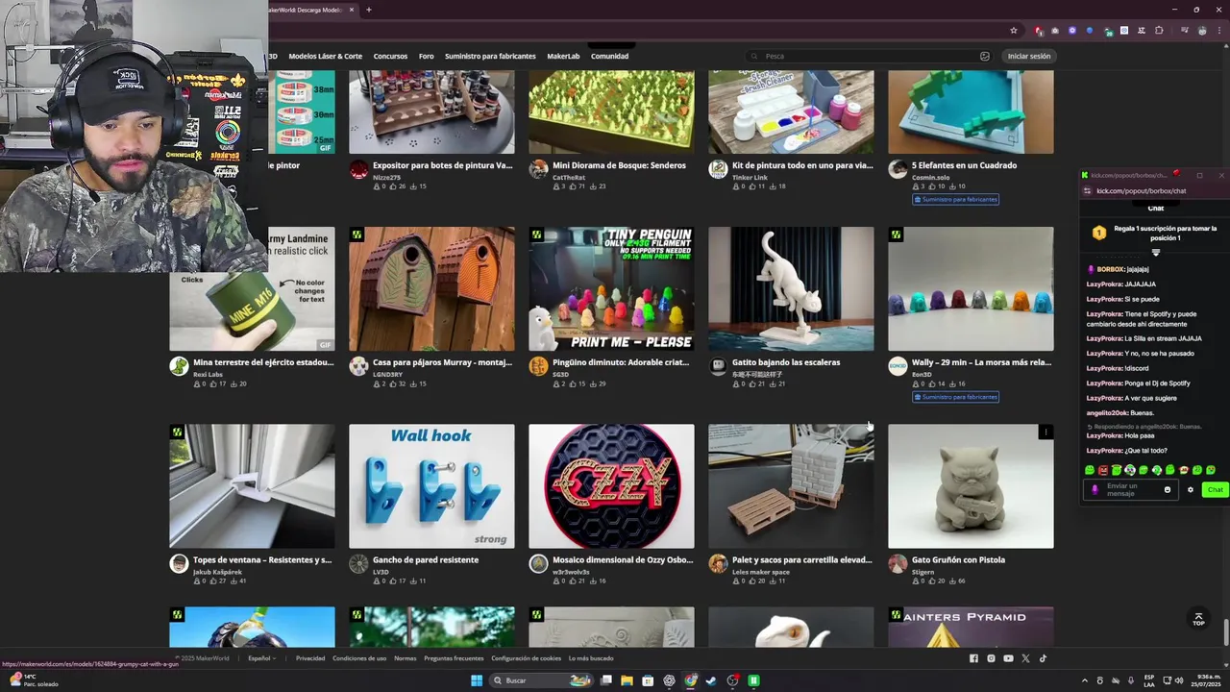Click Suministro para fabricantes tag under 5 Elefantes
1230x692 pixels.
pyautogui.click(x=956, y=199)
